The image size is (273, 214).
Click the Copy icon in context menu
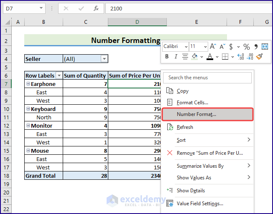pos(170,91)
